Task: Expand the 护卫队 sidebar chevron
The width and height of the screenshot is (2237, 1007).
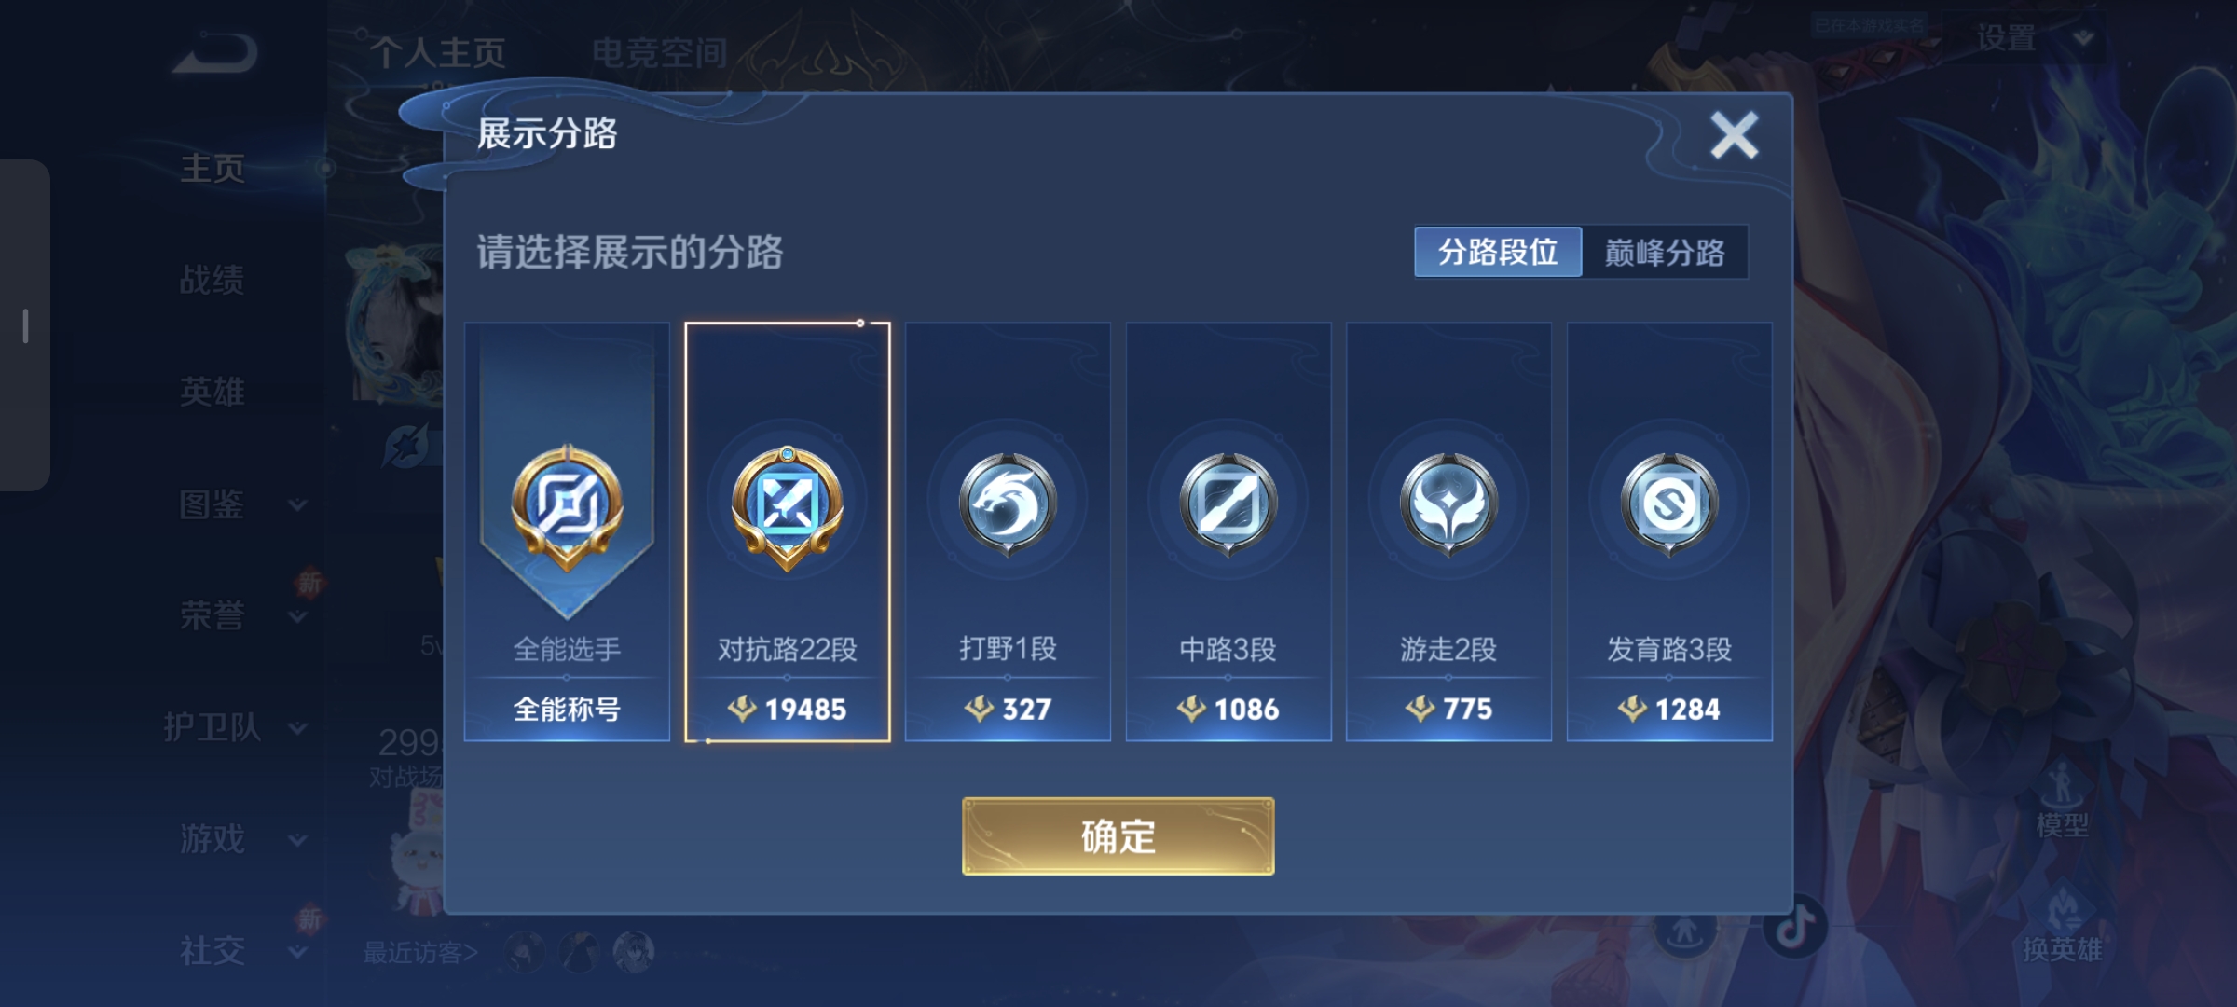Action: click(x=297, y=728)
